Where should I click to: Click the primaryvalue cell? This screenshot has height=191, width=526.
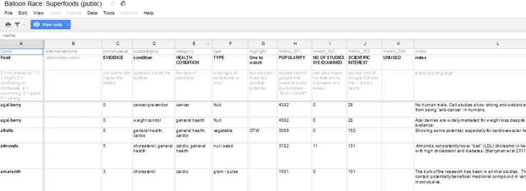pos(117,52)
